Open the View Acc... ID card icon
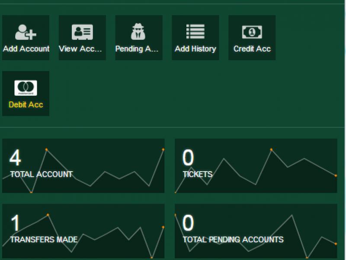Viewport: 346px width, 260px height. [82, 32]
